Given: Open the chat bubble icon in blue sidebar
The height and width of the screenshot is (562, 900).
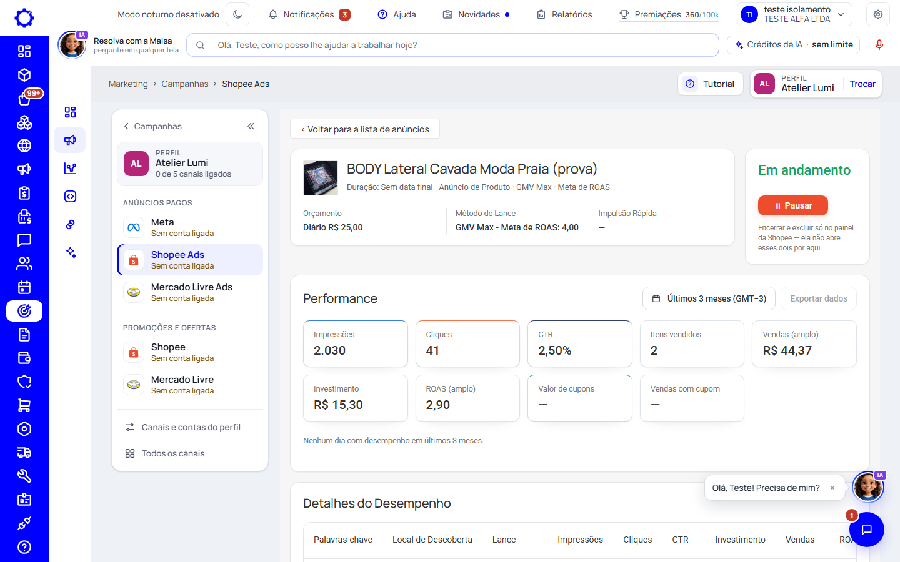Looking at the screenshot, I should coord(24,240).
